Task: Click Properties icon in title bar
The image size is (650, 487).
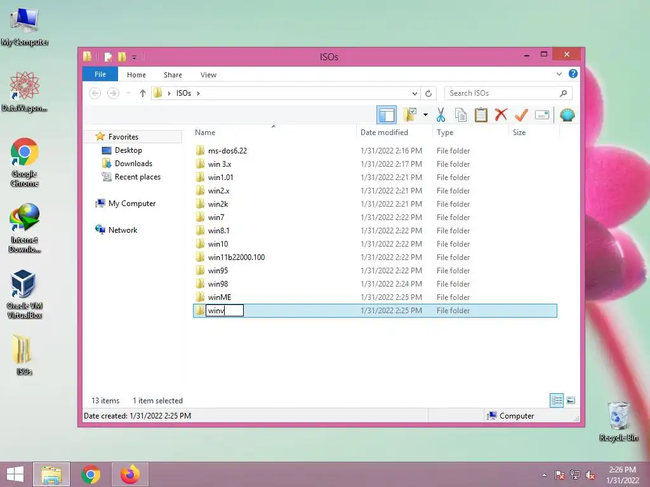Action: pyautogui.click(x=108, y=56)
